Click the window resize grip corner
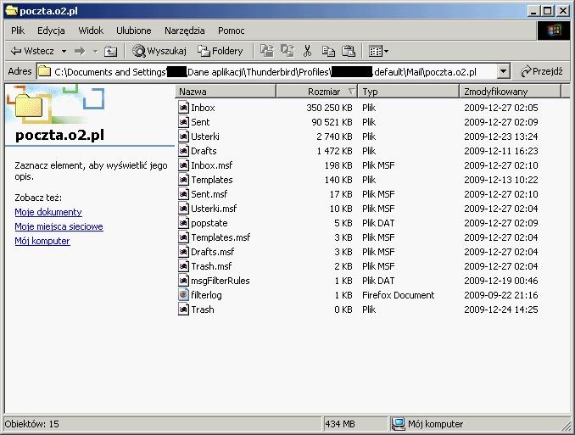The height and width of the screenshot is (435, 575). point(567,427)
